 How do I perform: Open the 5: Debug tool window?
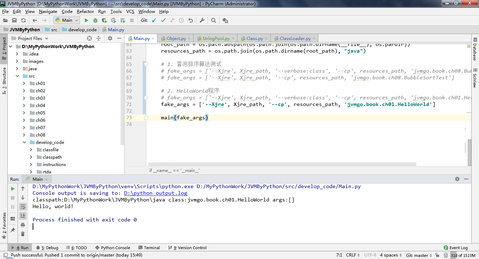47,248
